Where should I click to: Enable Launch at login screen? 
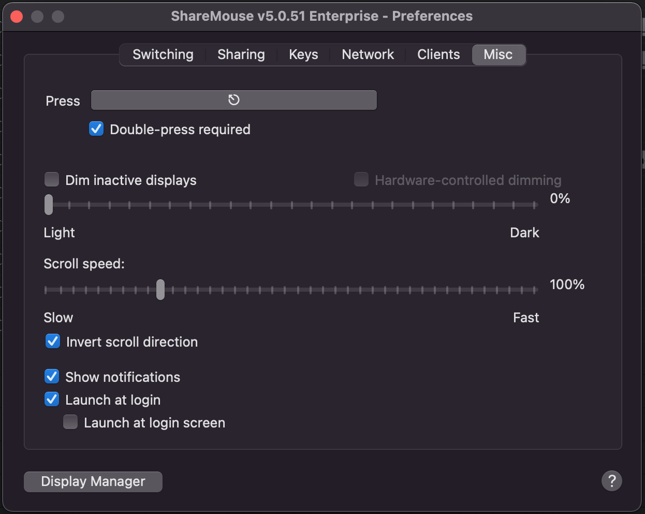click(70, 422)
